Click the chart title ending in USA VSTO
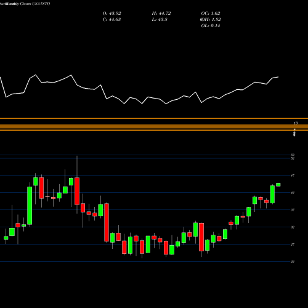The image size is (308, 308). pos(25,4)
